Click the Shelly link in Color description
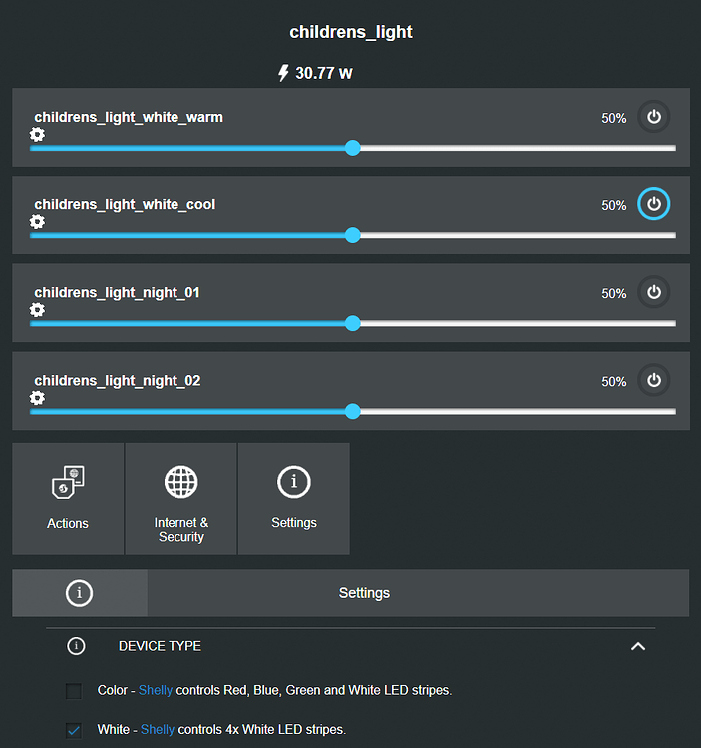Screen dimensions: 701x748 point(155,690)
